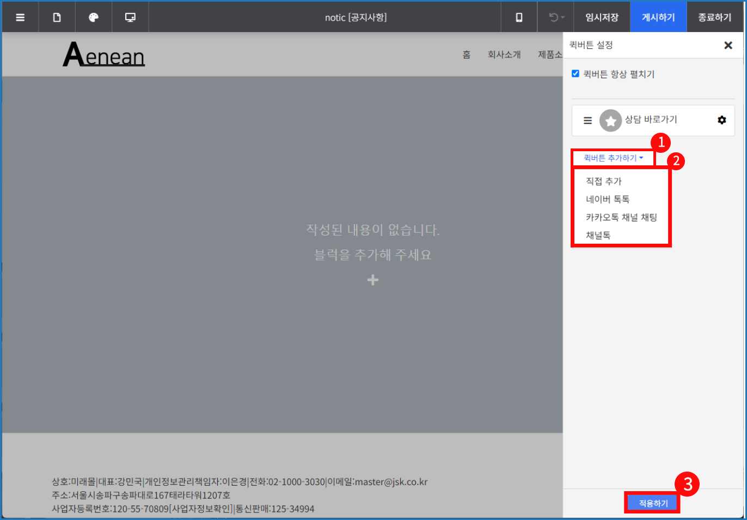Select 직접 추가 from the dropdown
747x520 pixels.
604,181
